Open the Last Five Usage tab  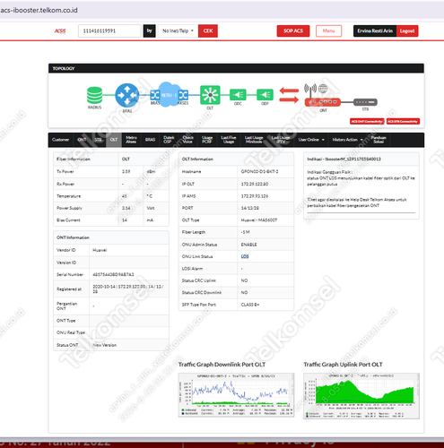point(229,140)
